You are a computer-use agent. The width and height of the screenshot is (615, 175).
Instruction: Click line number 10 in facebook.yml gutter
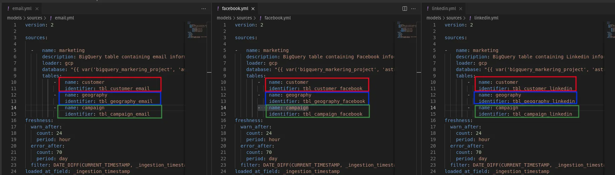[223, 82]
